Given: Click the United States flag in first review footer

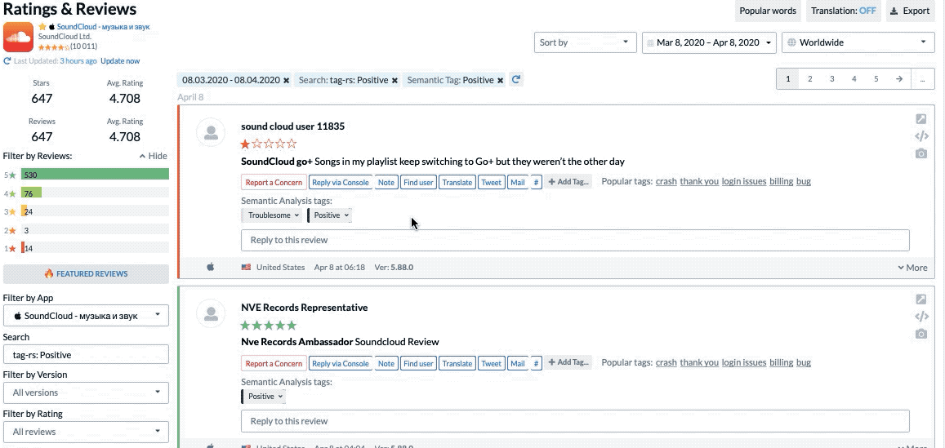Looking at the screenshot, I should tap(246, 267).
